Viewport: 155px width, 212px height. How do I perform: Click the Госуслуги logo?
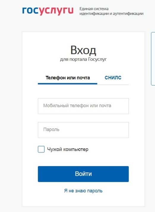tap(48, 11)
